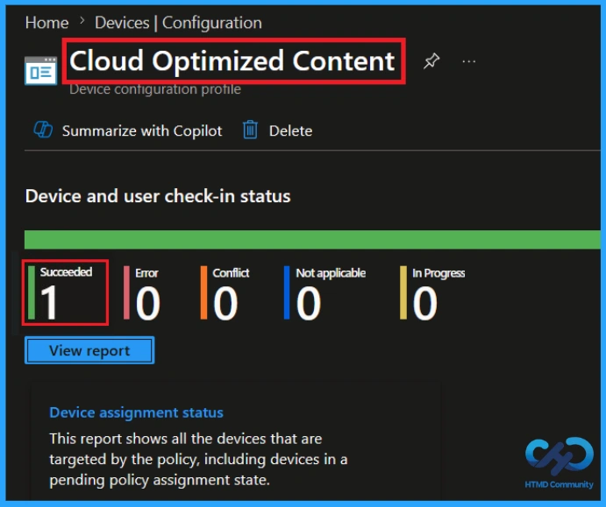The image size is (606, 507).
Task: Click the green check-in status bar
Action: pyautogui.click(x=312, y=239)
